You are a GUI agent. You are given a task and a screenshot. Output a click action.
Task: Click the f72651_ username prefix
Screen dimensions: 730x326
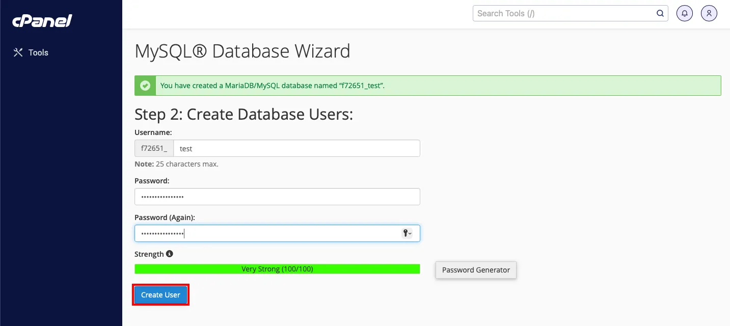point(154,149)
